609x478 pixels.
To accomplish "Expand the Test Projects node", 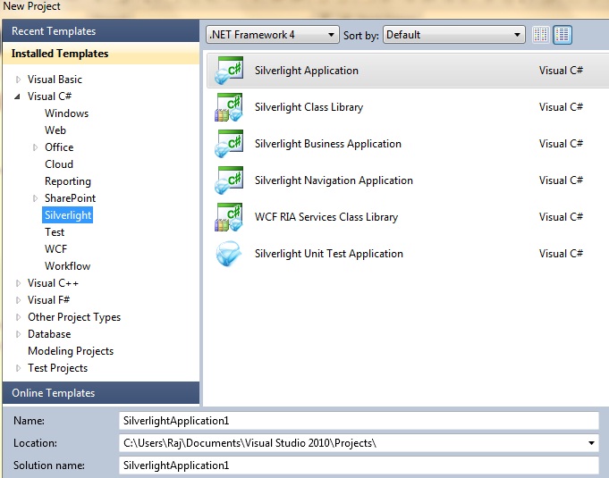I will [x=18, y=368].
